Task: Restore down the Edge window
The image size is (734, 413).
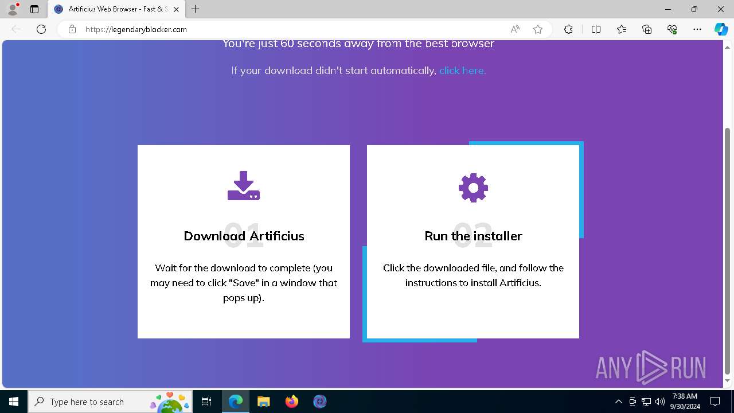Action: pyautogui.click(x=694, y=9)
